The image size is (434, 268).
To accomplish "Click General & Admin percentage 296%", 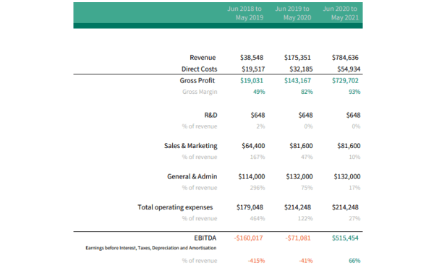I will (x=258, y=188).
